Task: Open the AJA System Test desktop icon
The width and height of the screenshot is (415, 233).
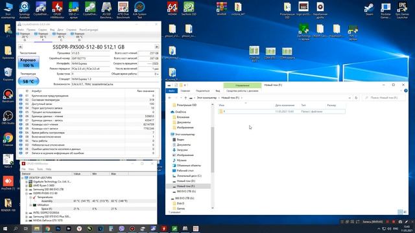Action: point(139,10)
